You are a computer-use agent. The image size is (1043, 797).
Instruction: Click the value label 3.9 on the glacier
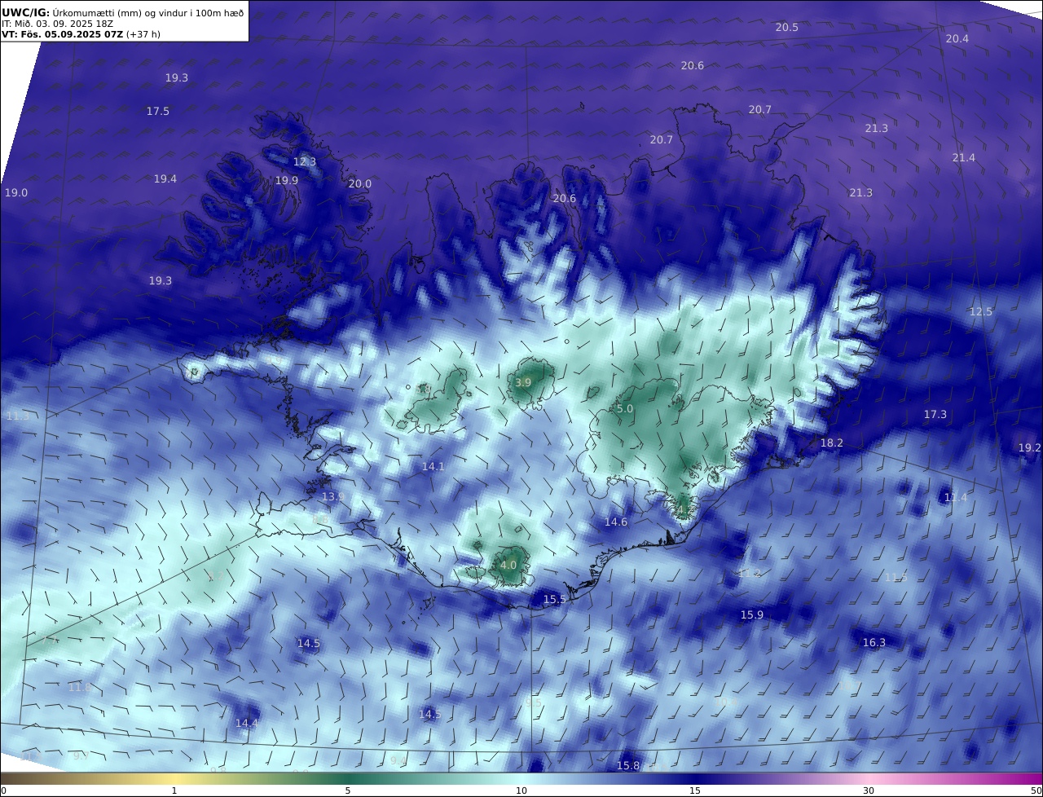coord(523,383)
